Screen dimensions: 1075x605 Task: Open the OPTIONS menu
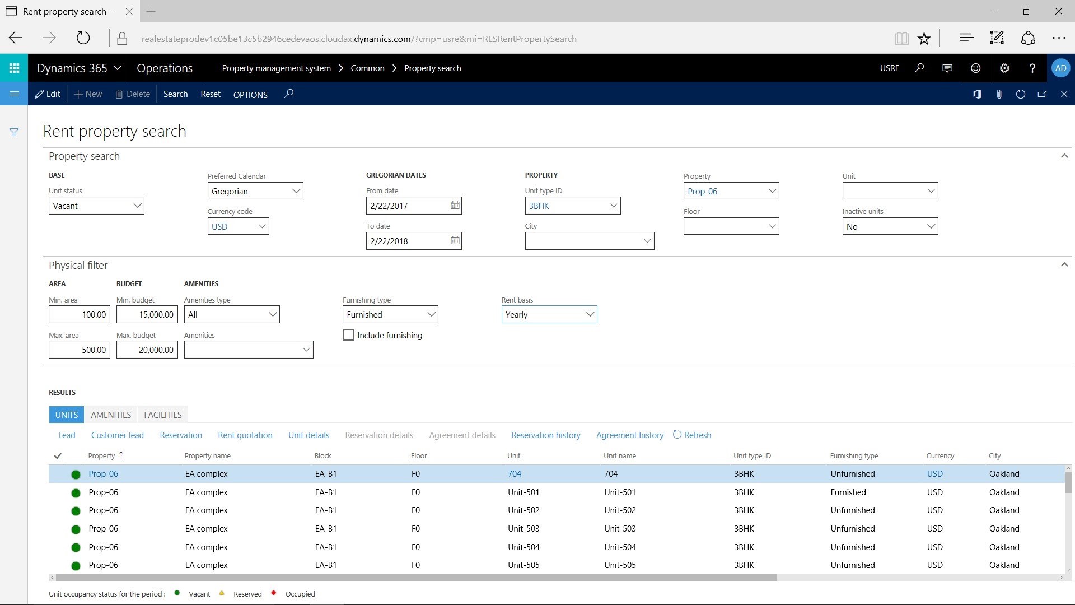click(x=250, y=95)
